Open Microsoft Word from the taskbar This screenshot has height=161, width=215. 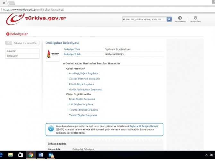pyautogui.click(x=41, y=155)
